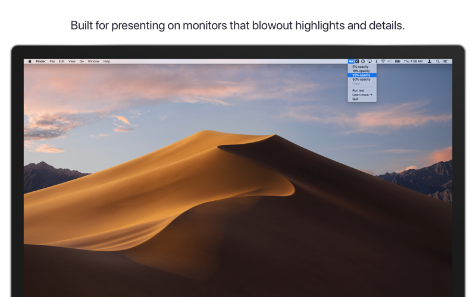This screenshot has height=297, width=476.
Task: Click the volume speaker icon
Action: [x=390, y=61]
